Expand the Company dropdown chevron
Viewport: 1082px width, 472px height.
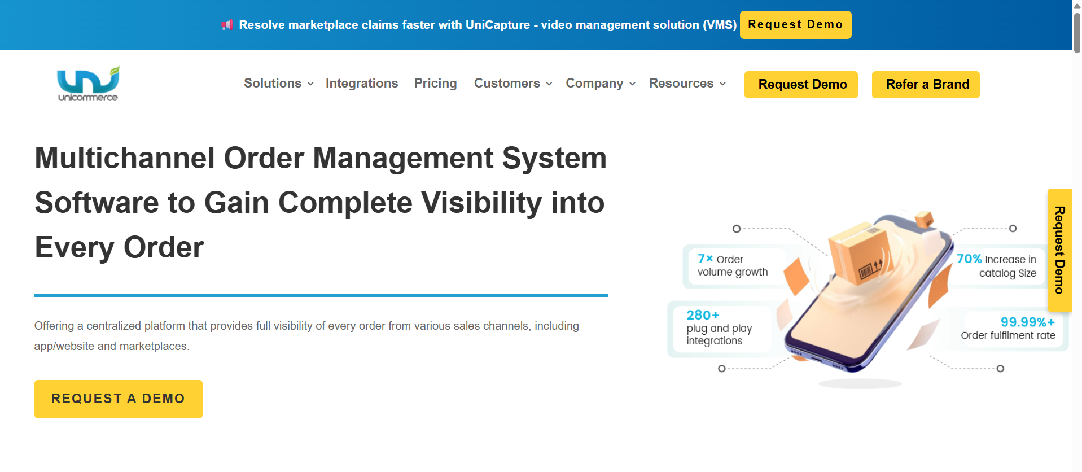632,84
